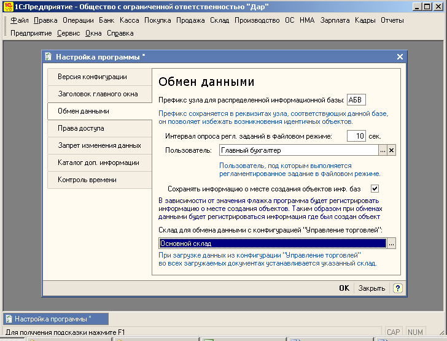This screenshot has width=447, height=341.
Task: Activate Настройка программы in window bar
Action: coord(56,319)
